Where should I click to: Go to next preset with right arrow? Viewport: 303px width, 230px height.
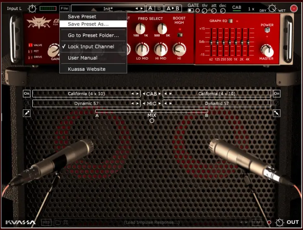point(142,9)
